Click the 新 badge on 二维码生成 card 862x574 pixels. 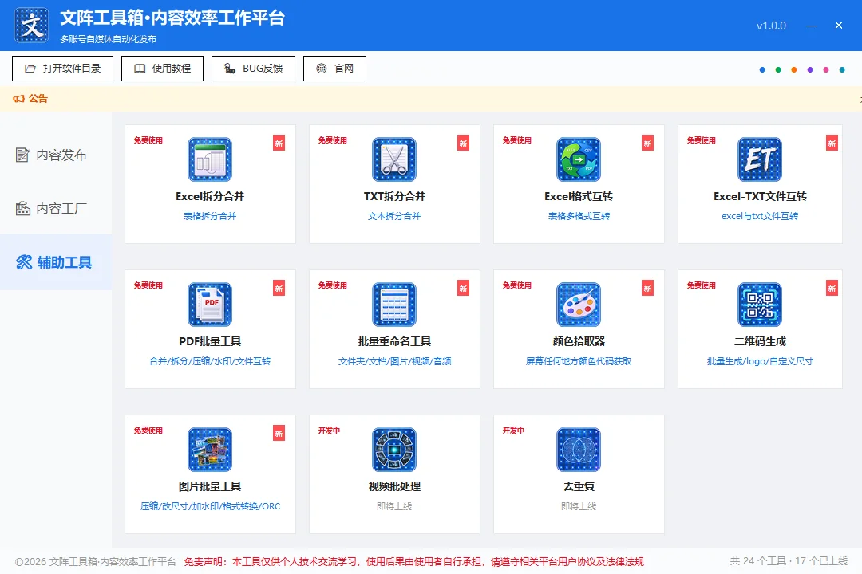(x=832, y=289)
